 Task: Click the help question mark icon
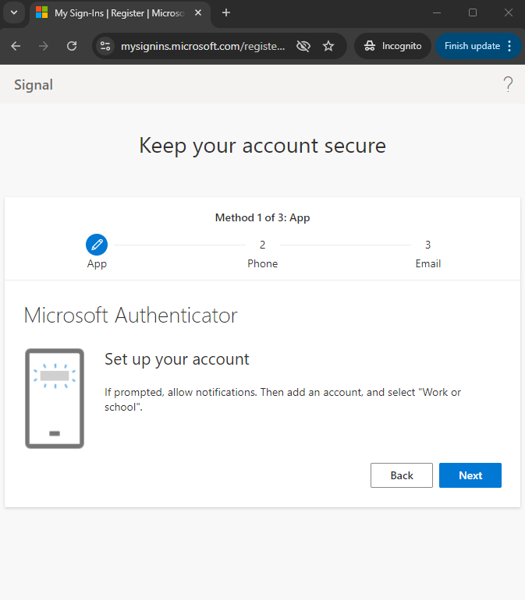tap(508, 85)
